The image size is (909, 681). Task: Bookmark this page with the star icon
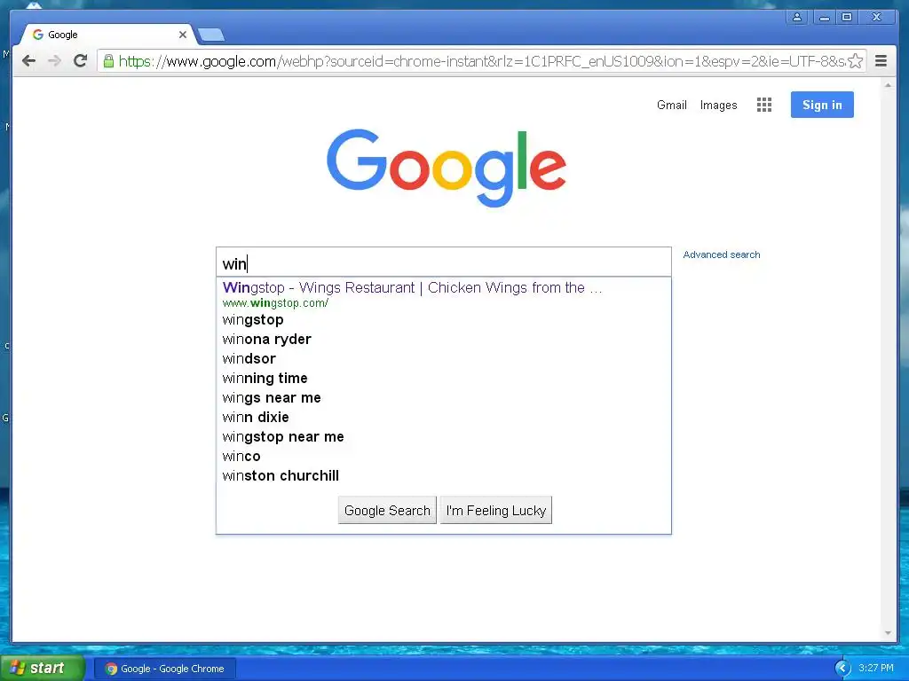click(x=855, y=61)
